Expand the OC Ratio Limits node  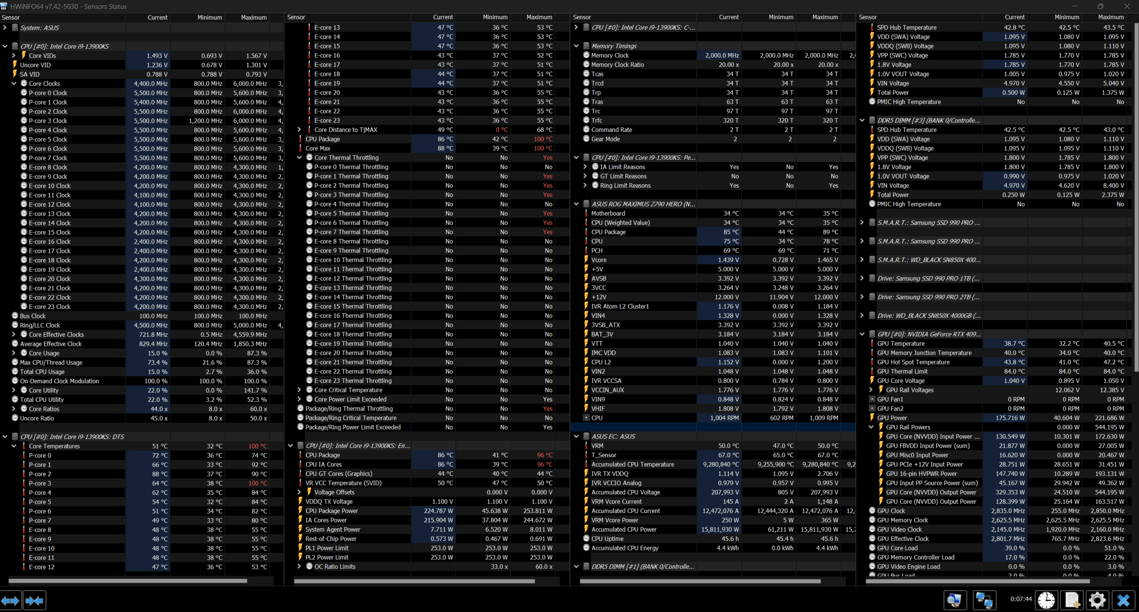pyautogui.click(x=299, y=567)
